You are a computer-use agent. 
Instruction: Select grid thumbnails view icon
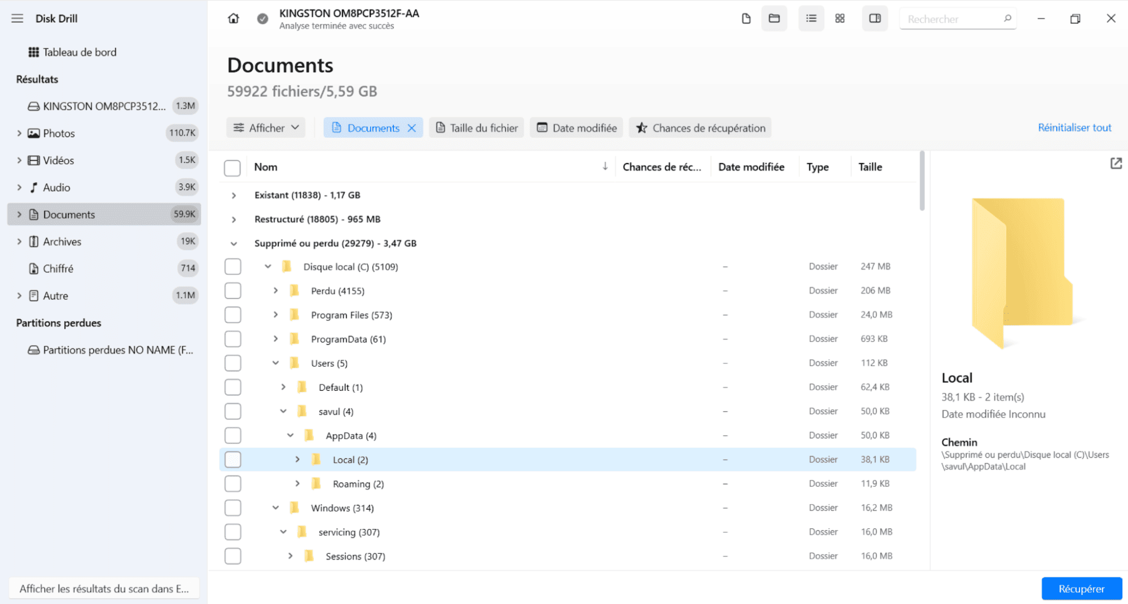pos(840,19)
